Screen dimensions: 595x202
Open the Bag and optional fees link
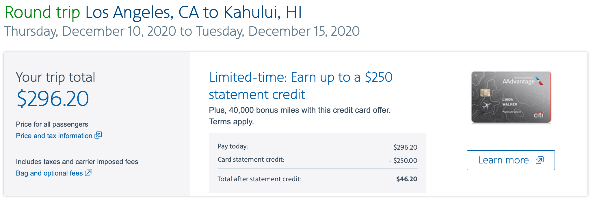point(49,173)
